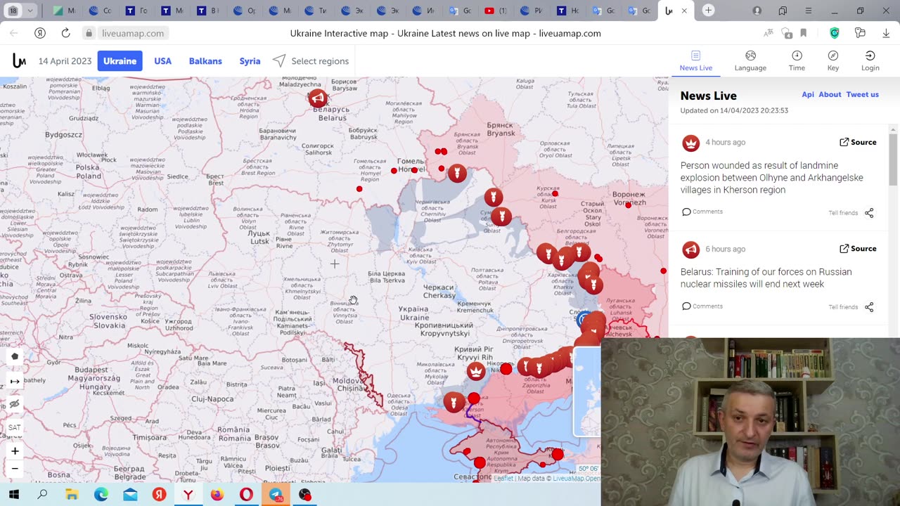Share the Belarus training news item
The height and width of the screenshot is (506, 900).
coord(869,307)
